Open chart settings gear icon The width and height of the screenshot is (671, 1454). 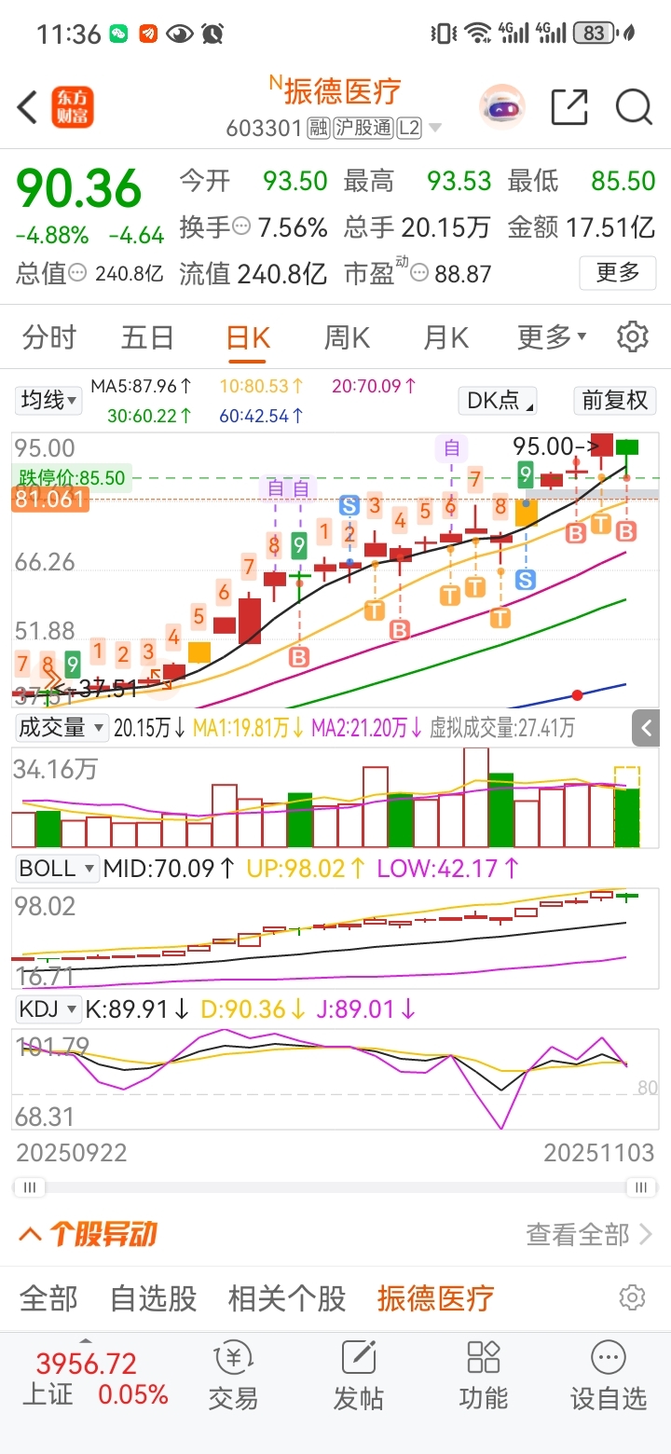click(x=633, y=336)
